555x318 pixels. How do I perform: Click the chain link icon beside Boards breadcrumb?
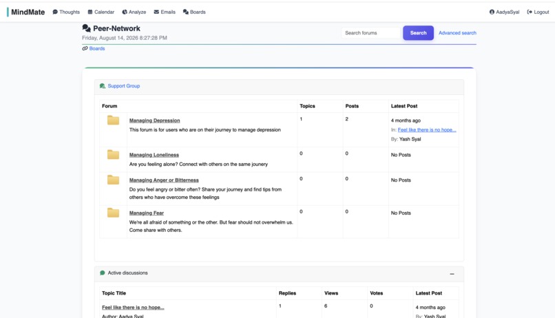(85, 48)
